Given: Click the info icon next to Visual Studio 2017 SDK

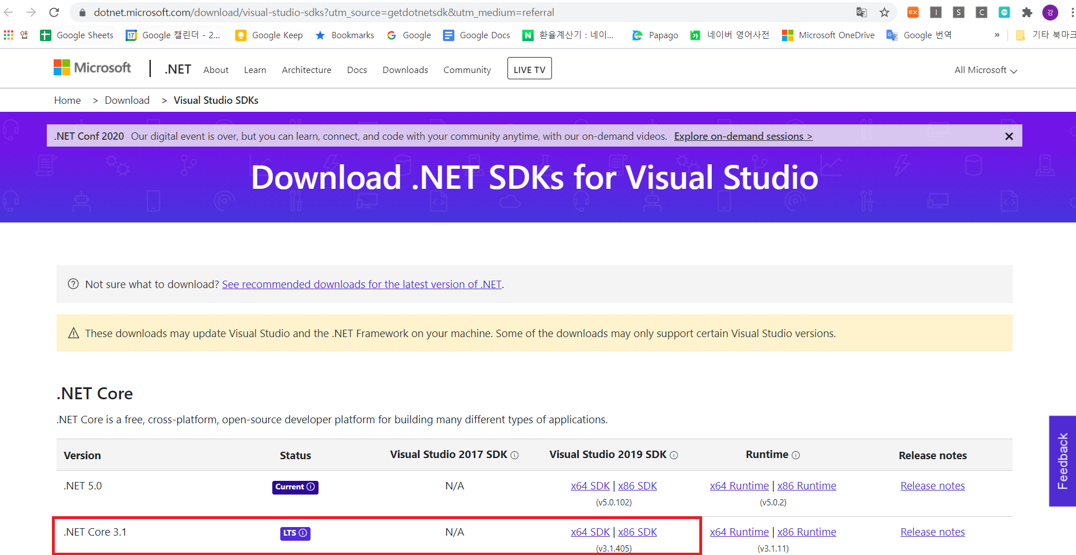Looking at the screenshot, I should tap(514, 455).
